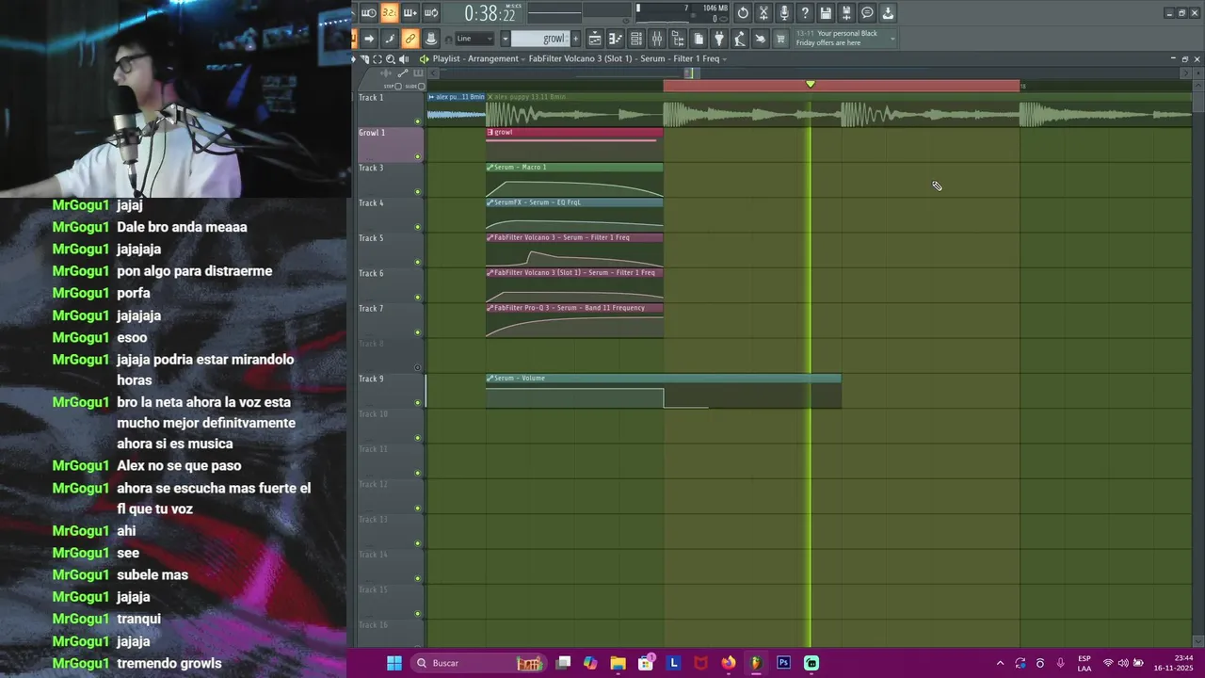Click the save new version icon

[x=846, y=13]
